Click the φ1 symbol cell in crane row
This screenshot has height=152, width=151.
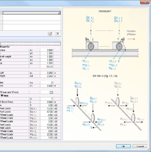(35, 50)
